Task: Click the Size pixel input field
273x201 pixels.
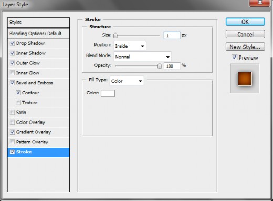Action: point(172,36)
